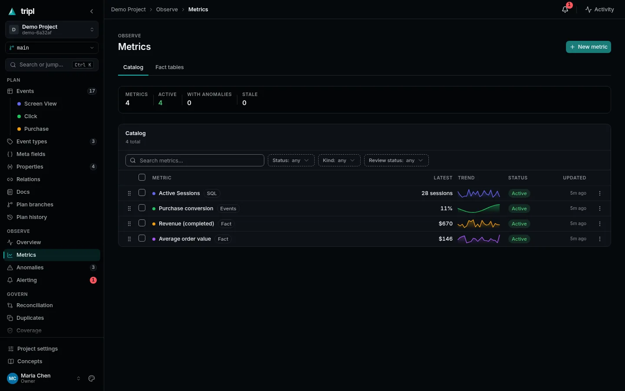This screenshot has width=625, height=391.
Task: Open the Demo Project switcher
Action: (52, 30)
